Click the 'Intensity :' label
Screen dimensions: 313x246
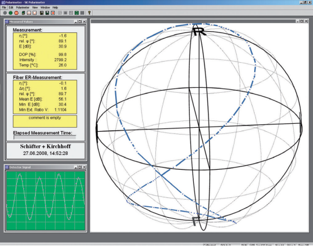pyautogui.click(x=28, y=60)
